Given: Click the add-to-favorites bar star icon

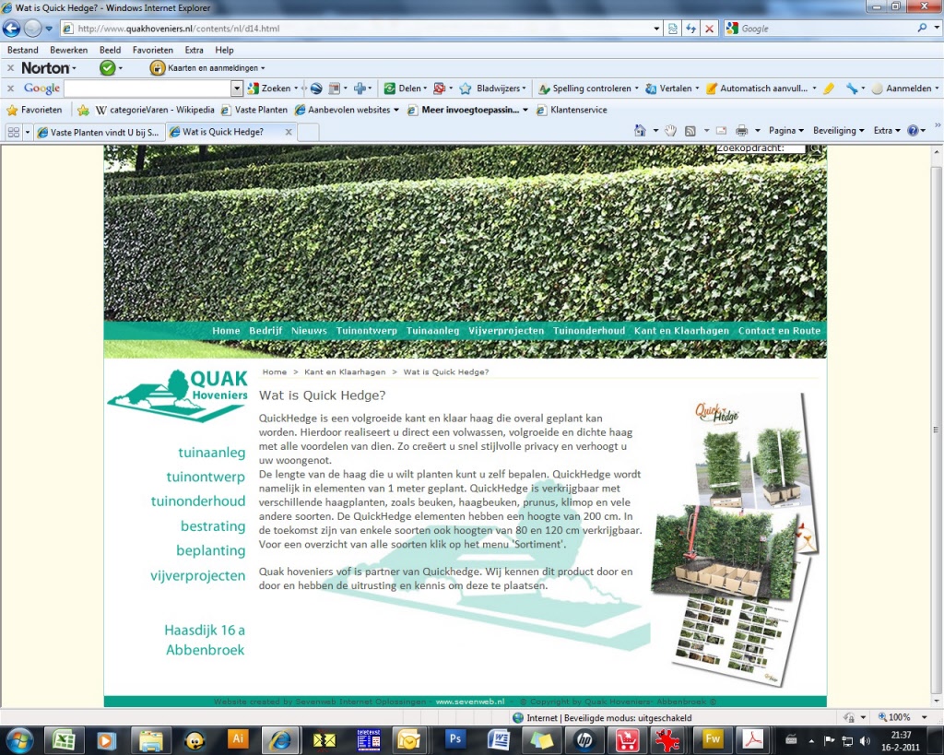Looking at the screenshot, I should click(x=83, y=111).
